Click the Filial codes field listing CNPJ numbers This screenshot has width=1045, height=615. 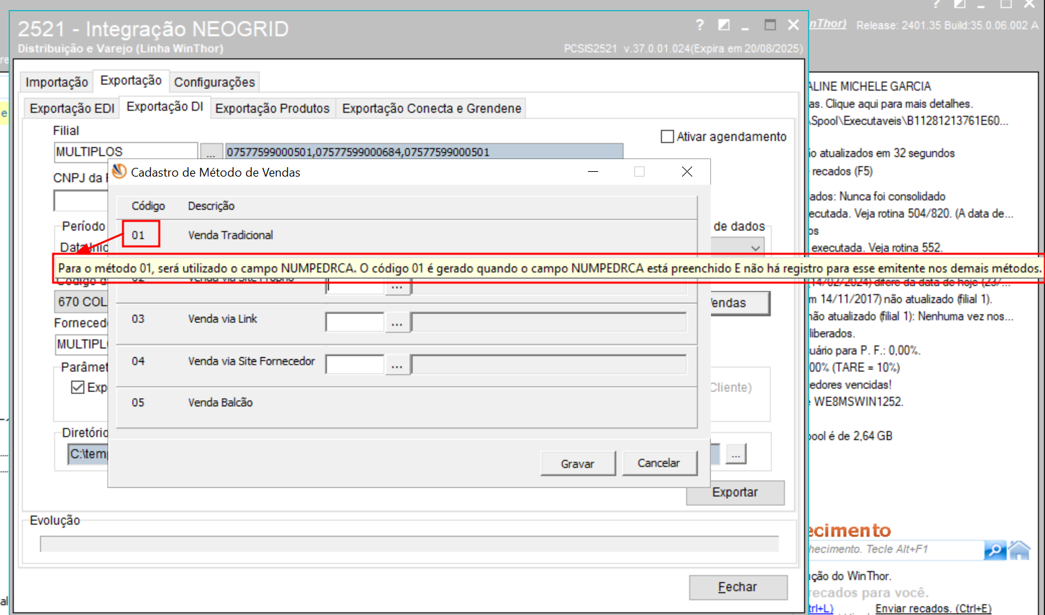pyautogui.click(x=424, y=152)
